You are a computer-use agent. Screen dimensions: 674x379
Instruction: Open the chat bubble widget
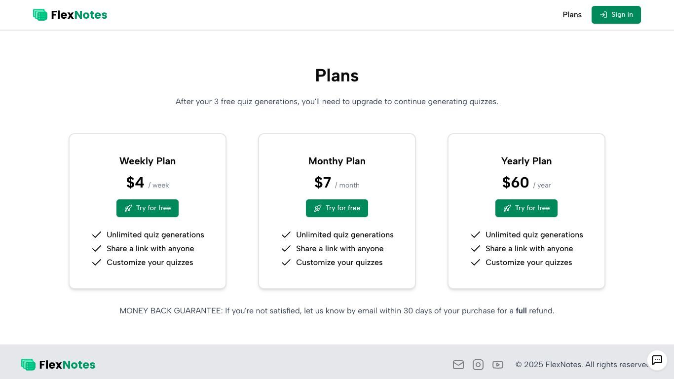coord(657,361)
